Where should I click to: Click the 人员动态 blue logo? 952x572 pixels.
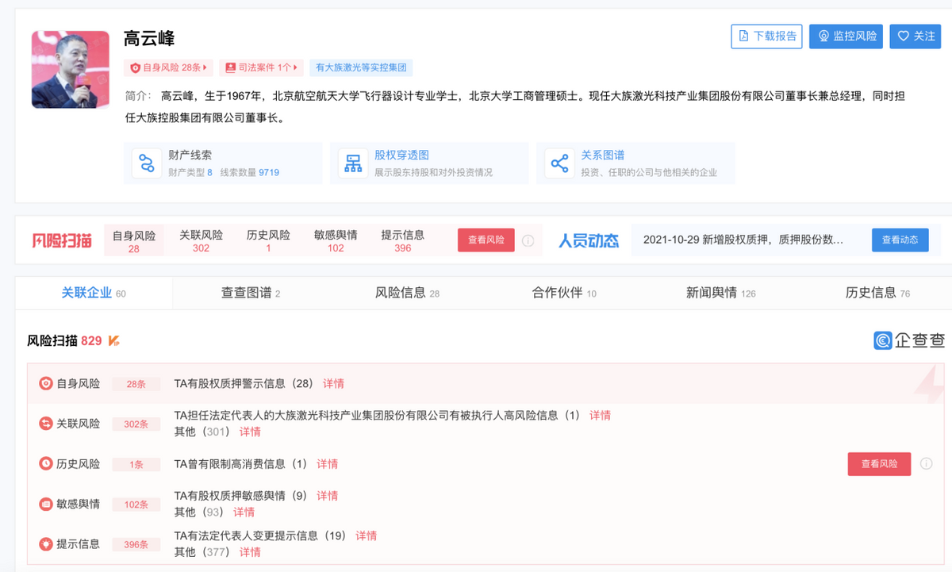coord(588,240)
